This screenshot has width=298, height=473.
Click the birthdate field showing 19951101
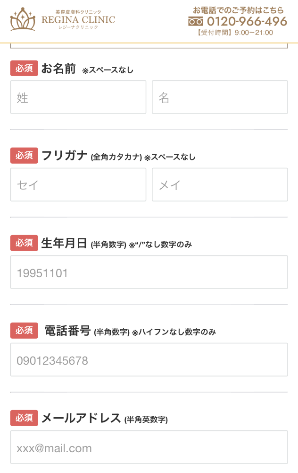(x=149, y=272)
